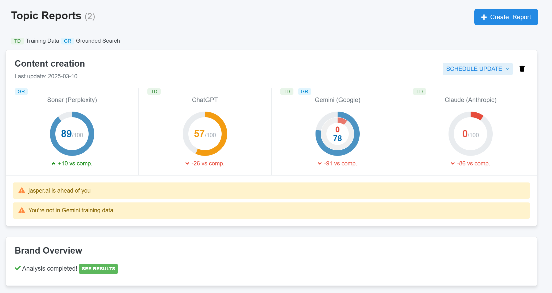Click the Gemini (Google) label
Image resolution: width=552 pixels, height=293 pixels.
click(x=338, y=100)
